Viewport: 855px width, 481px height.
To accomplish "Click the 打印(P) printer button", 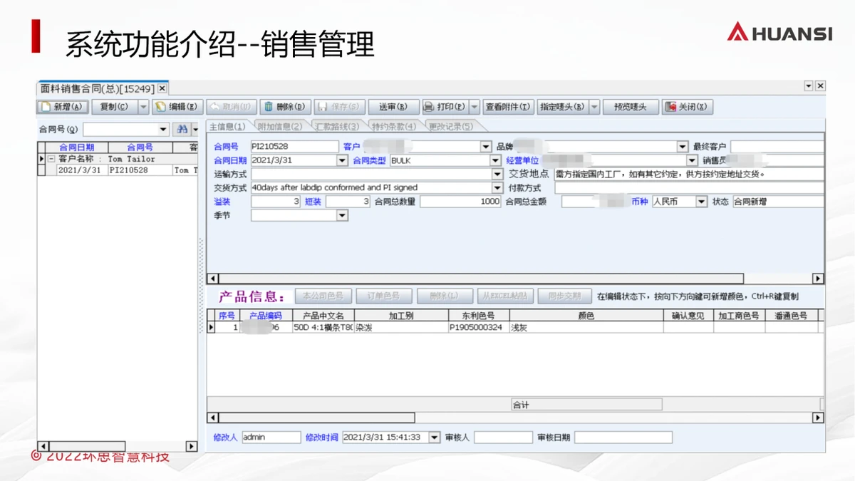I will (x=445, y=107).
